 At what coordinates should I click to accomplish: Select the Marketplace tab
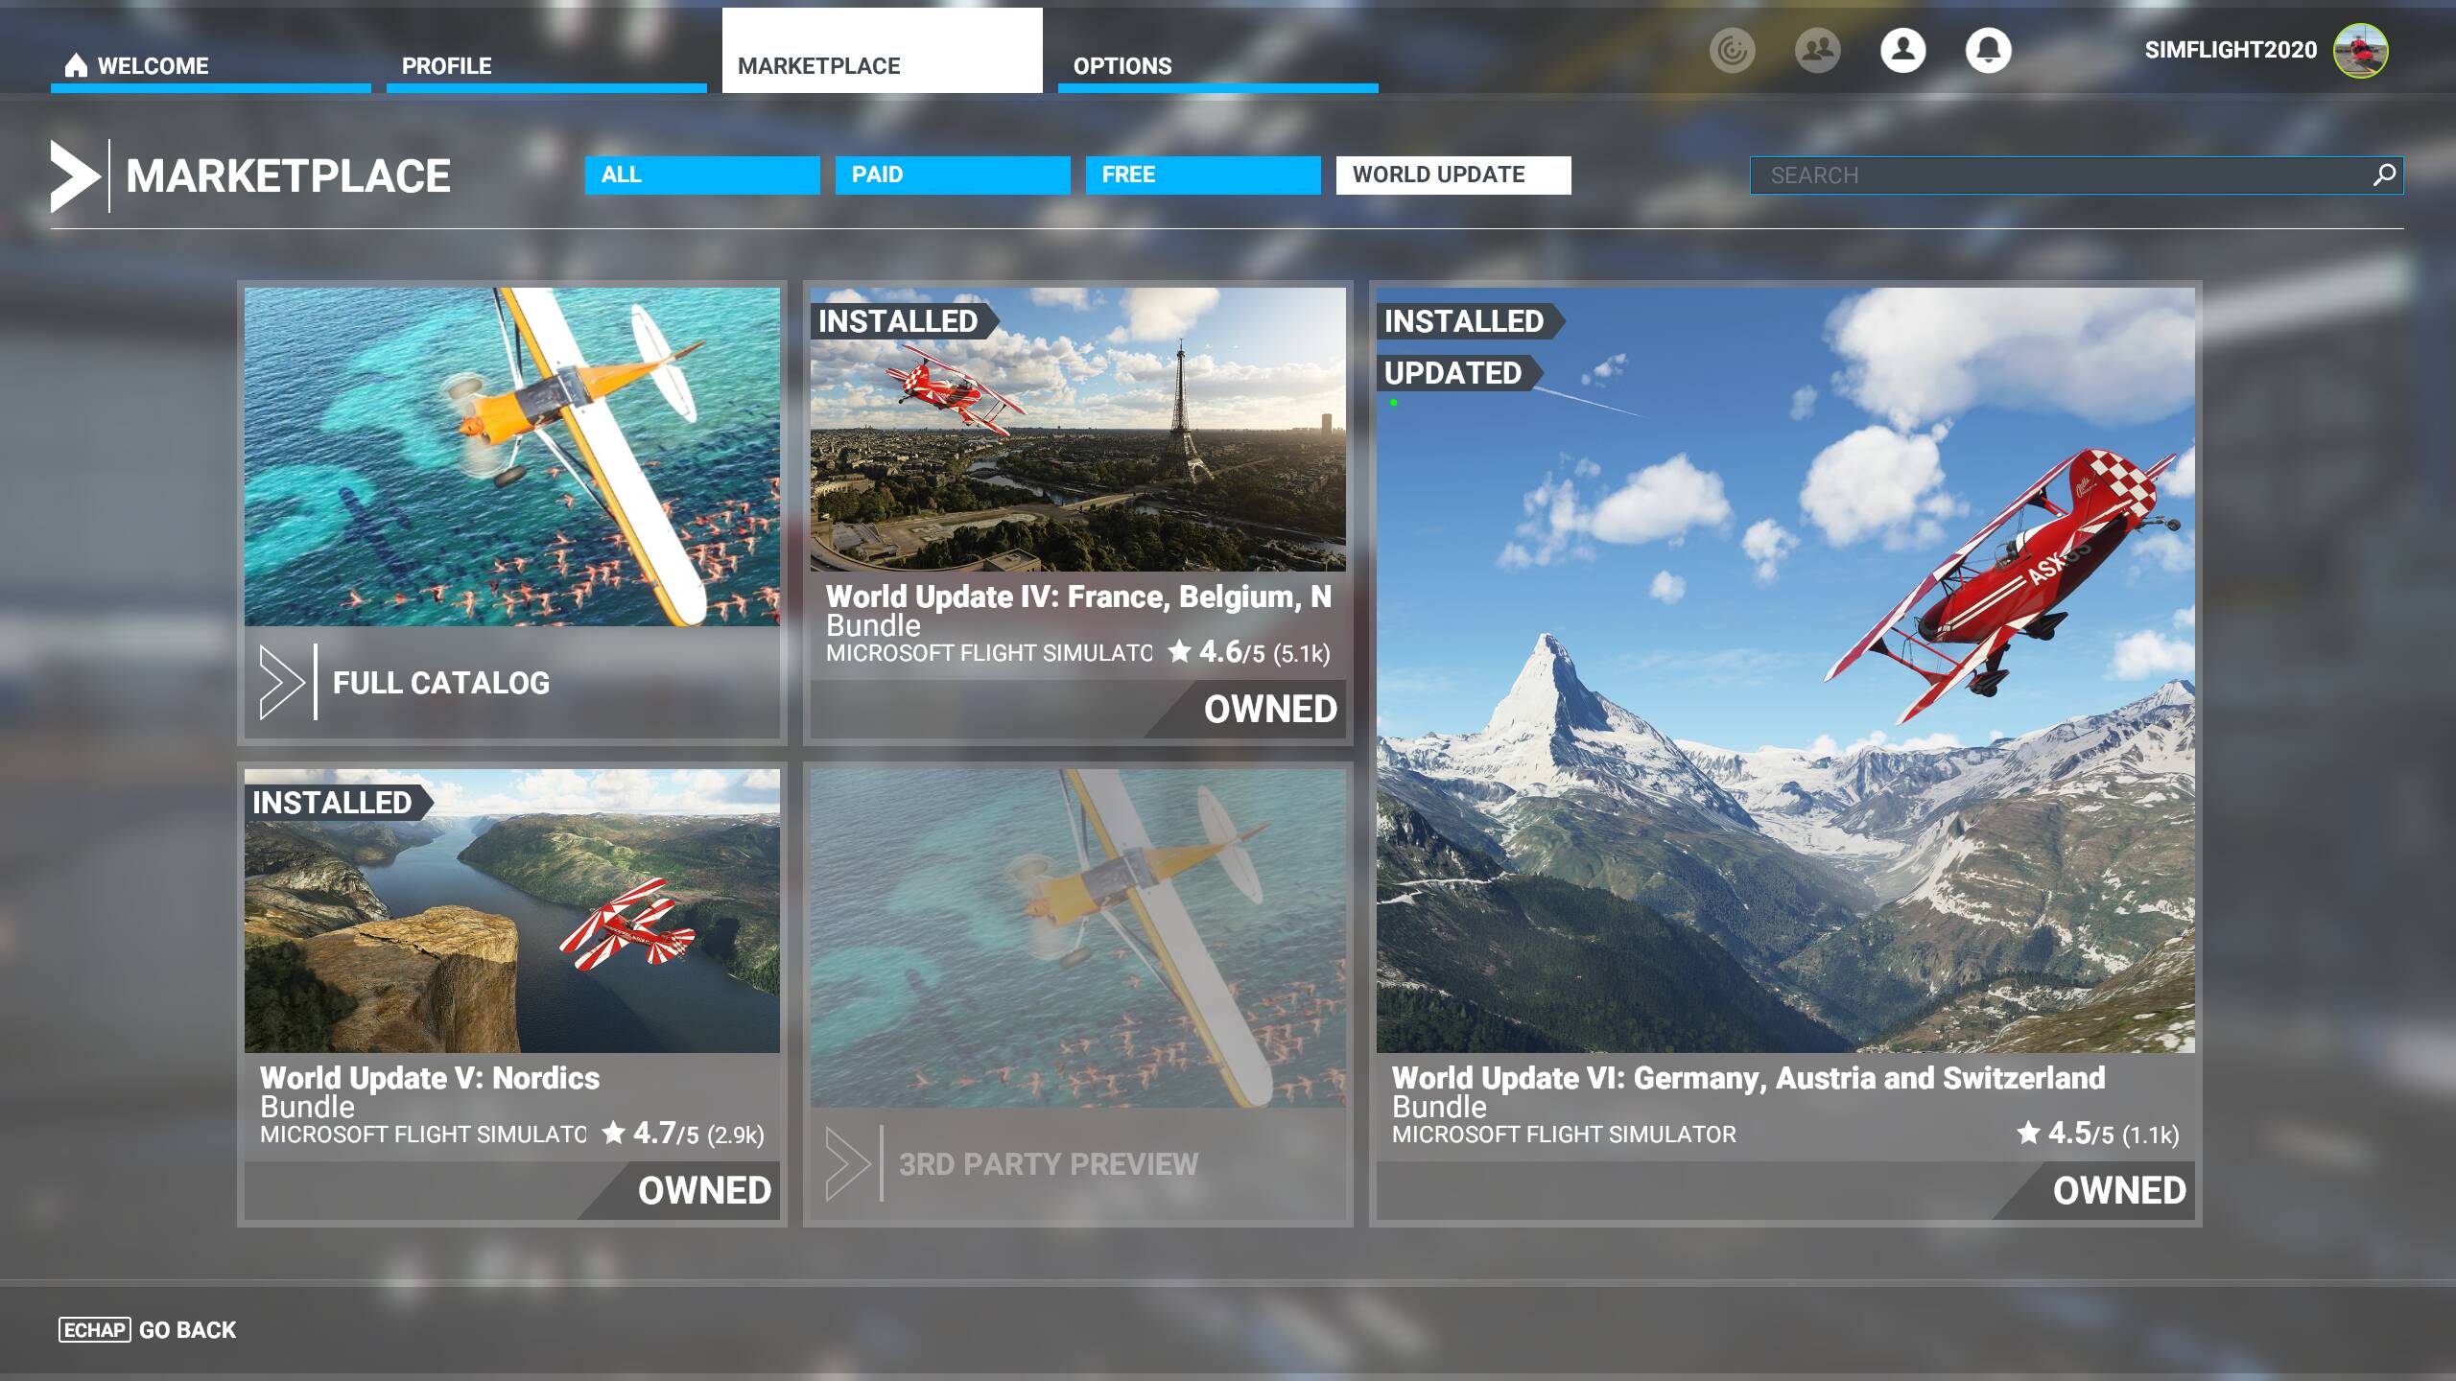click(883, 51)
